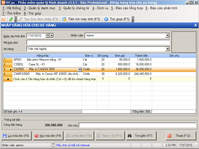Click the 'Click vào ô Tên hàng hóa' hint row

click(x=54, y=79)
